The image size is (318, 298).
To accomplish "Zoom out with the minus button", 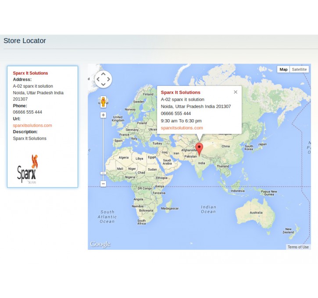I will pyautogui.click(x=103, y=184).
